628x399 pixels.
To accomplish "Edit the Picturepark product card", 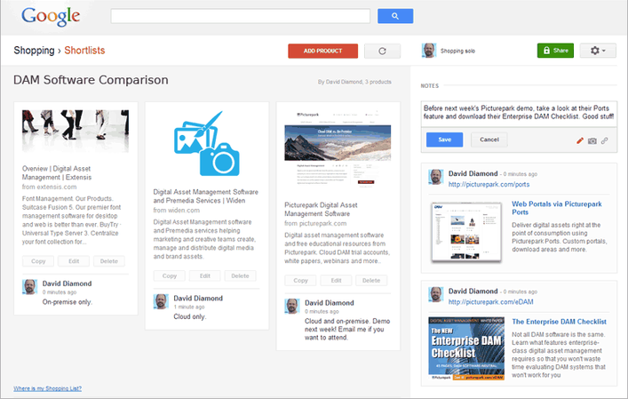I will point(336,281).
